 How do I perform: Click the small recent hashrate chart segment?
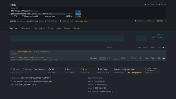pos(141,38)
